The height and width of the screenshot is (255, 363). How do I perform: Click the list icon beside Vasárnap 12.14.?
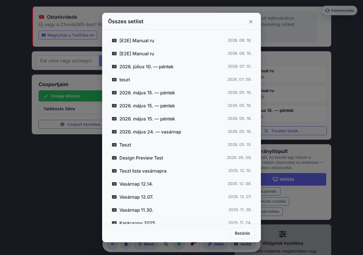(x=114, y=184)
